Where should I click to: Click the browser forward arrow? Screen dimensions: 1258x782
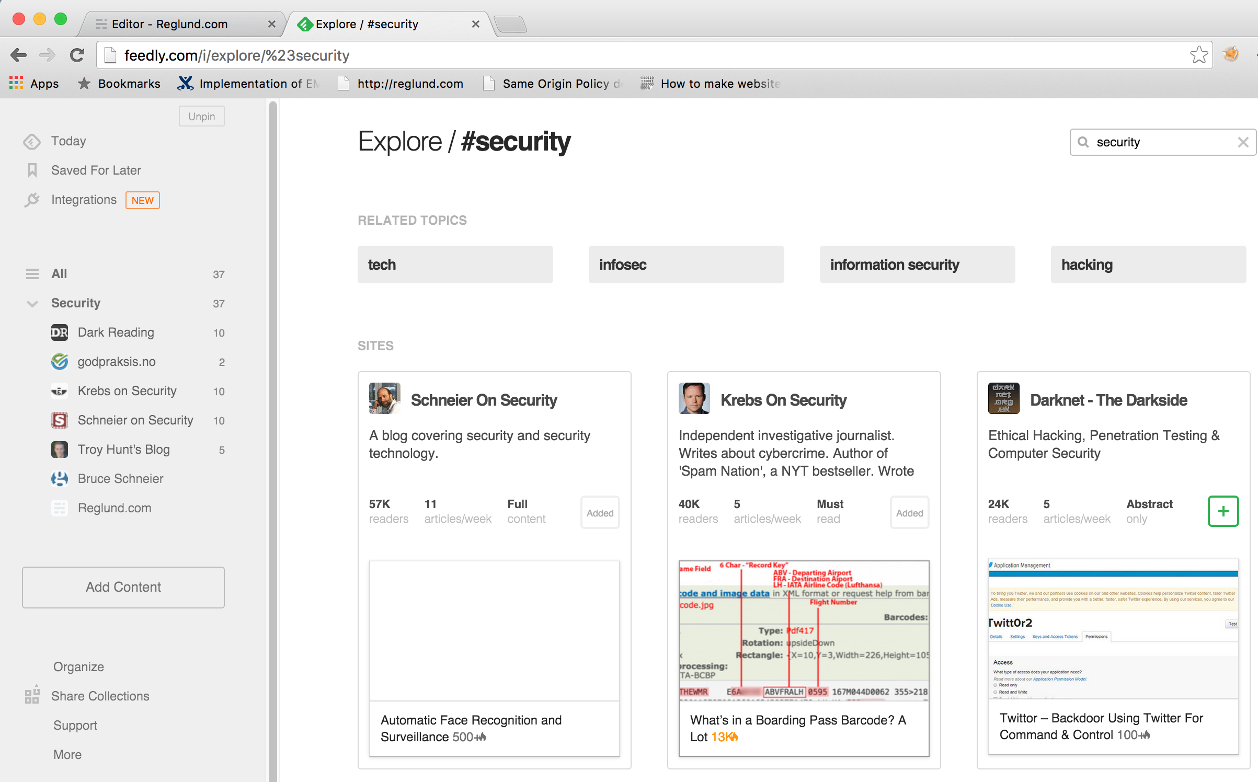click(x=48, y=55)
